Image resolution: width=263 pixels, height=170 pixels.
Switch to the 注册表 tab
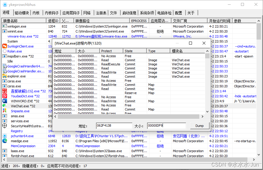(101, 13)
